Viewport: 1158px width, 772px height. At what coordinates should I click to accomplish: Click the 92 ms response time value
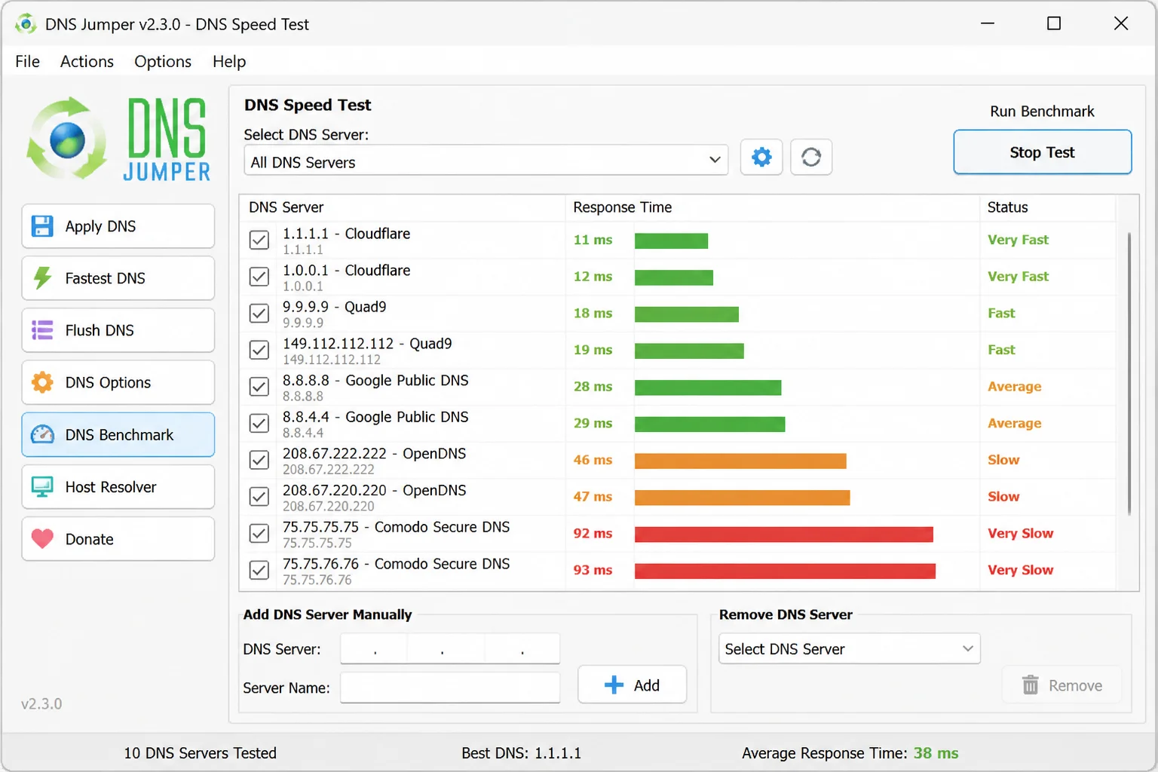593,533
